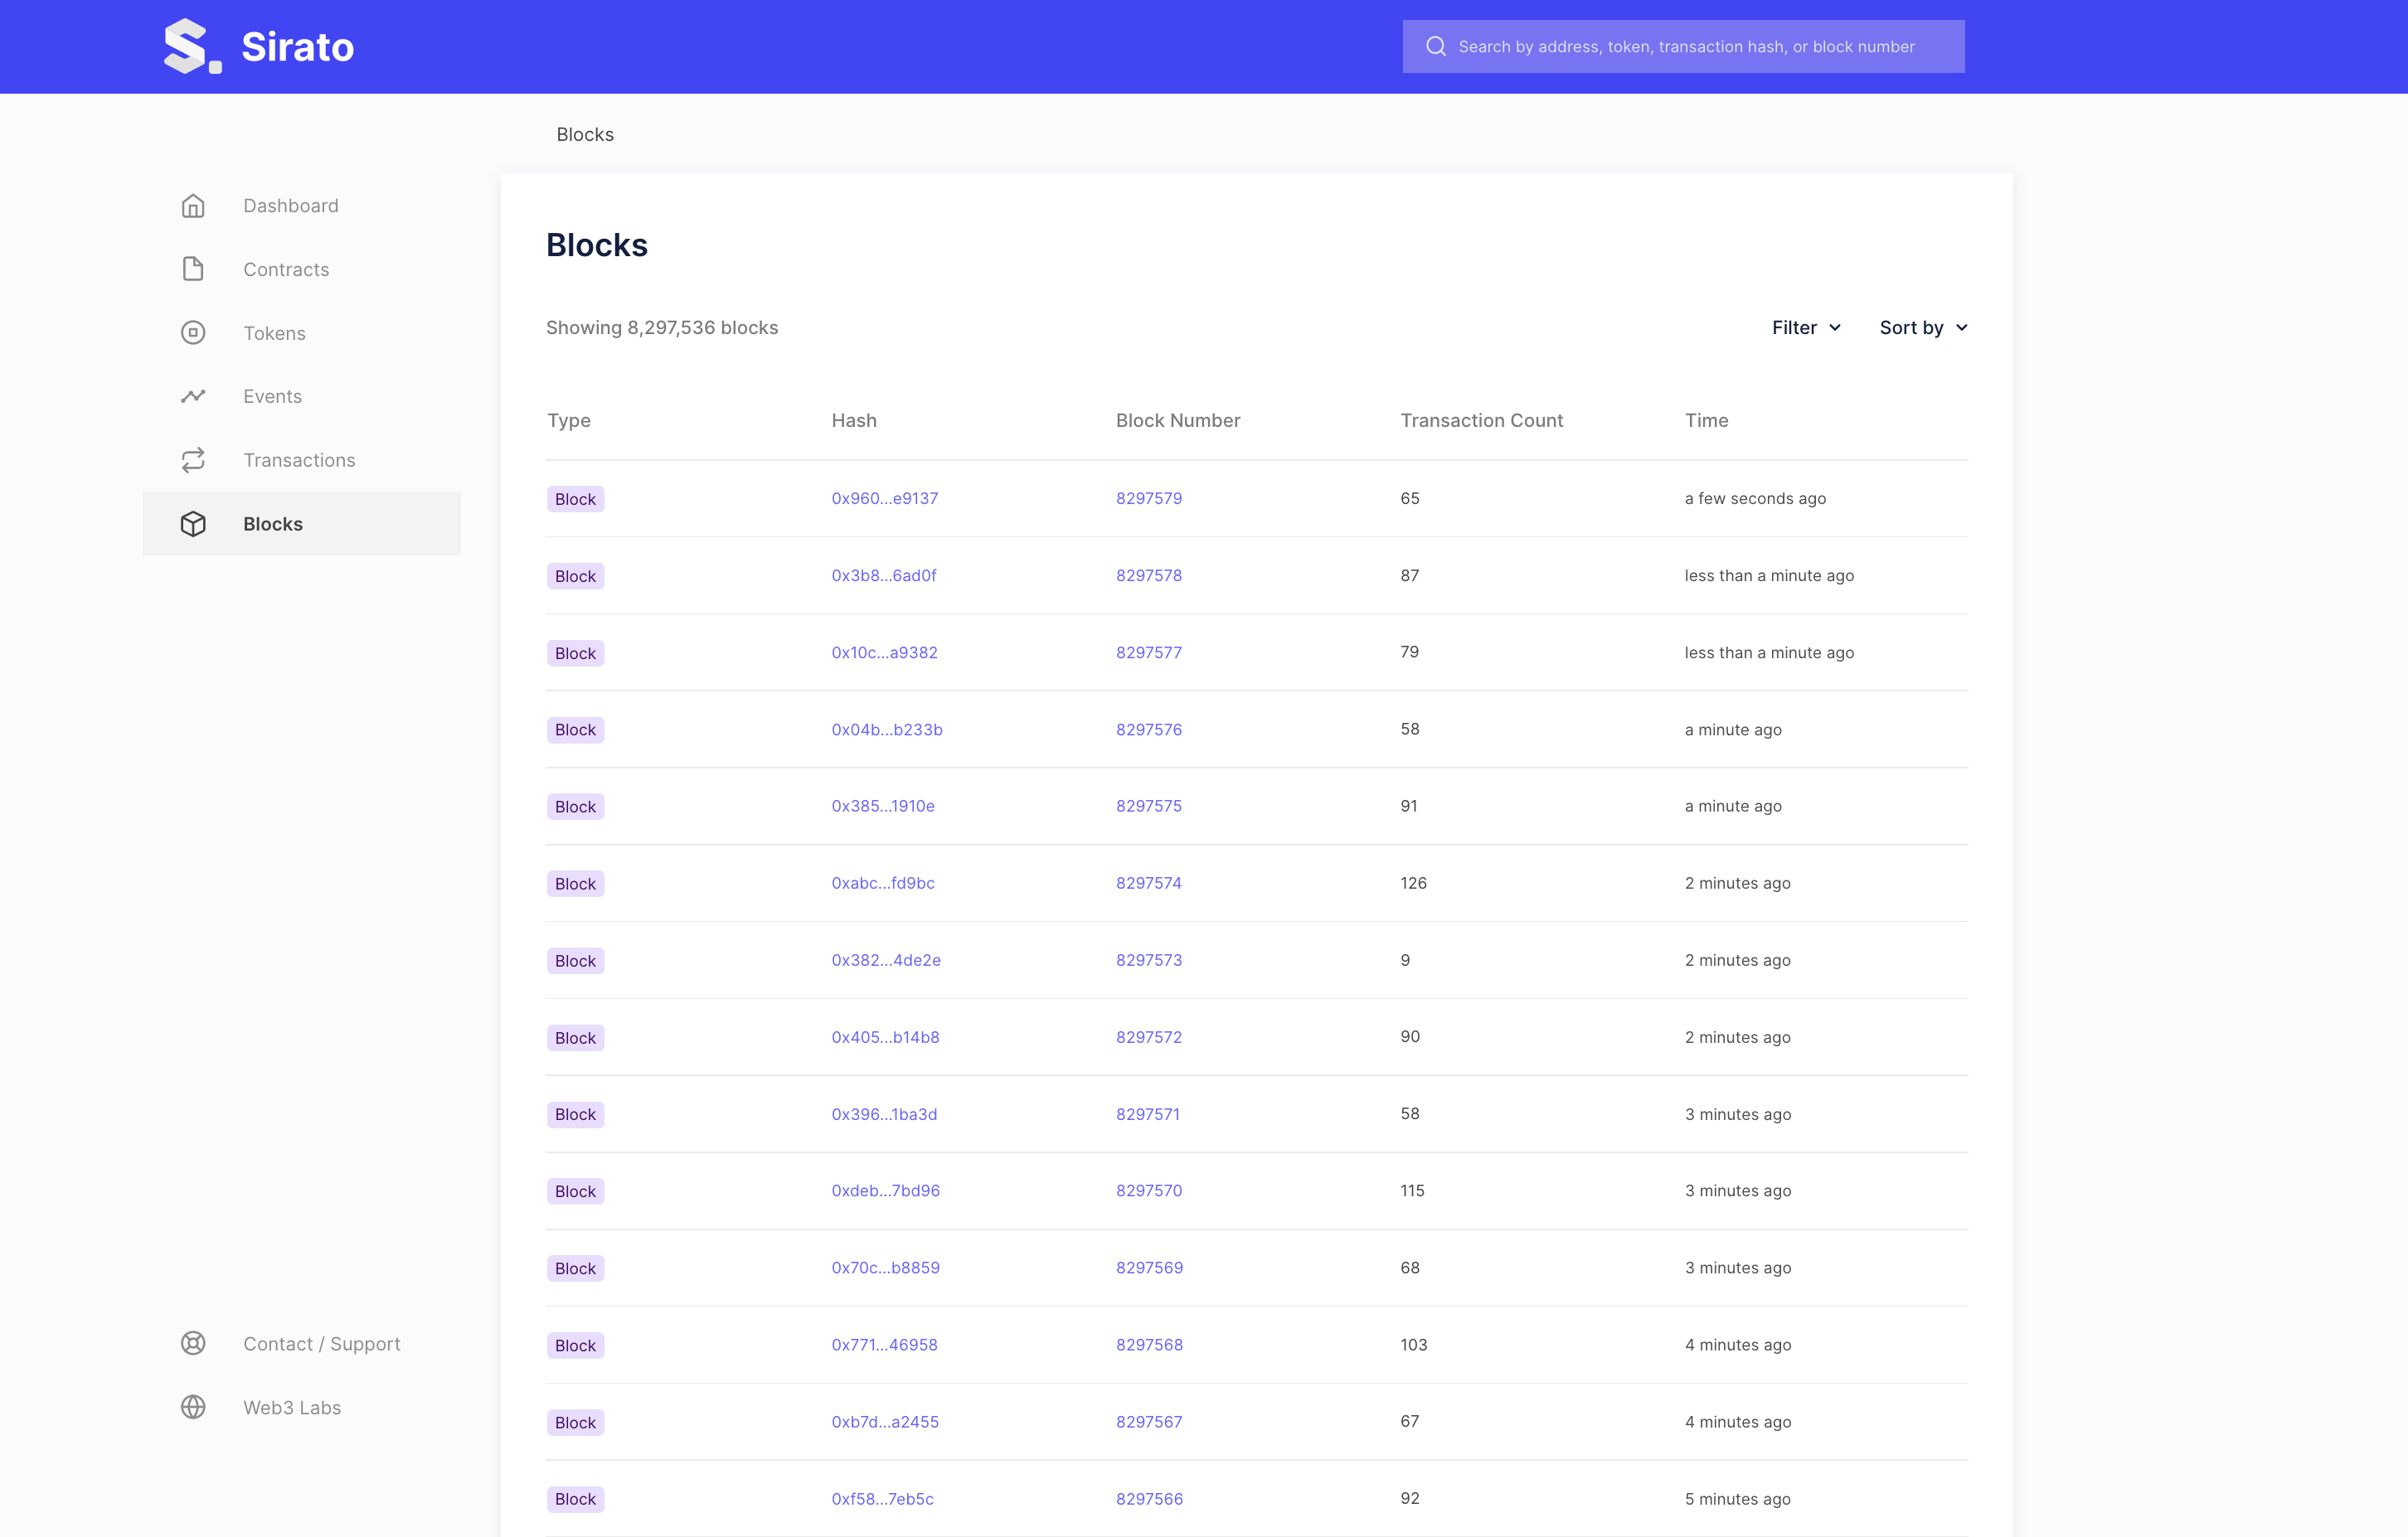
Task: Select the Dashboard home icon
Action: point(192,205)
